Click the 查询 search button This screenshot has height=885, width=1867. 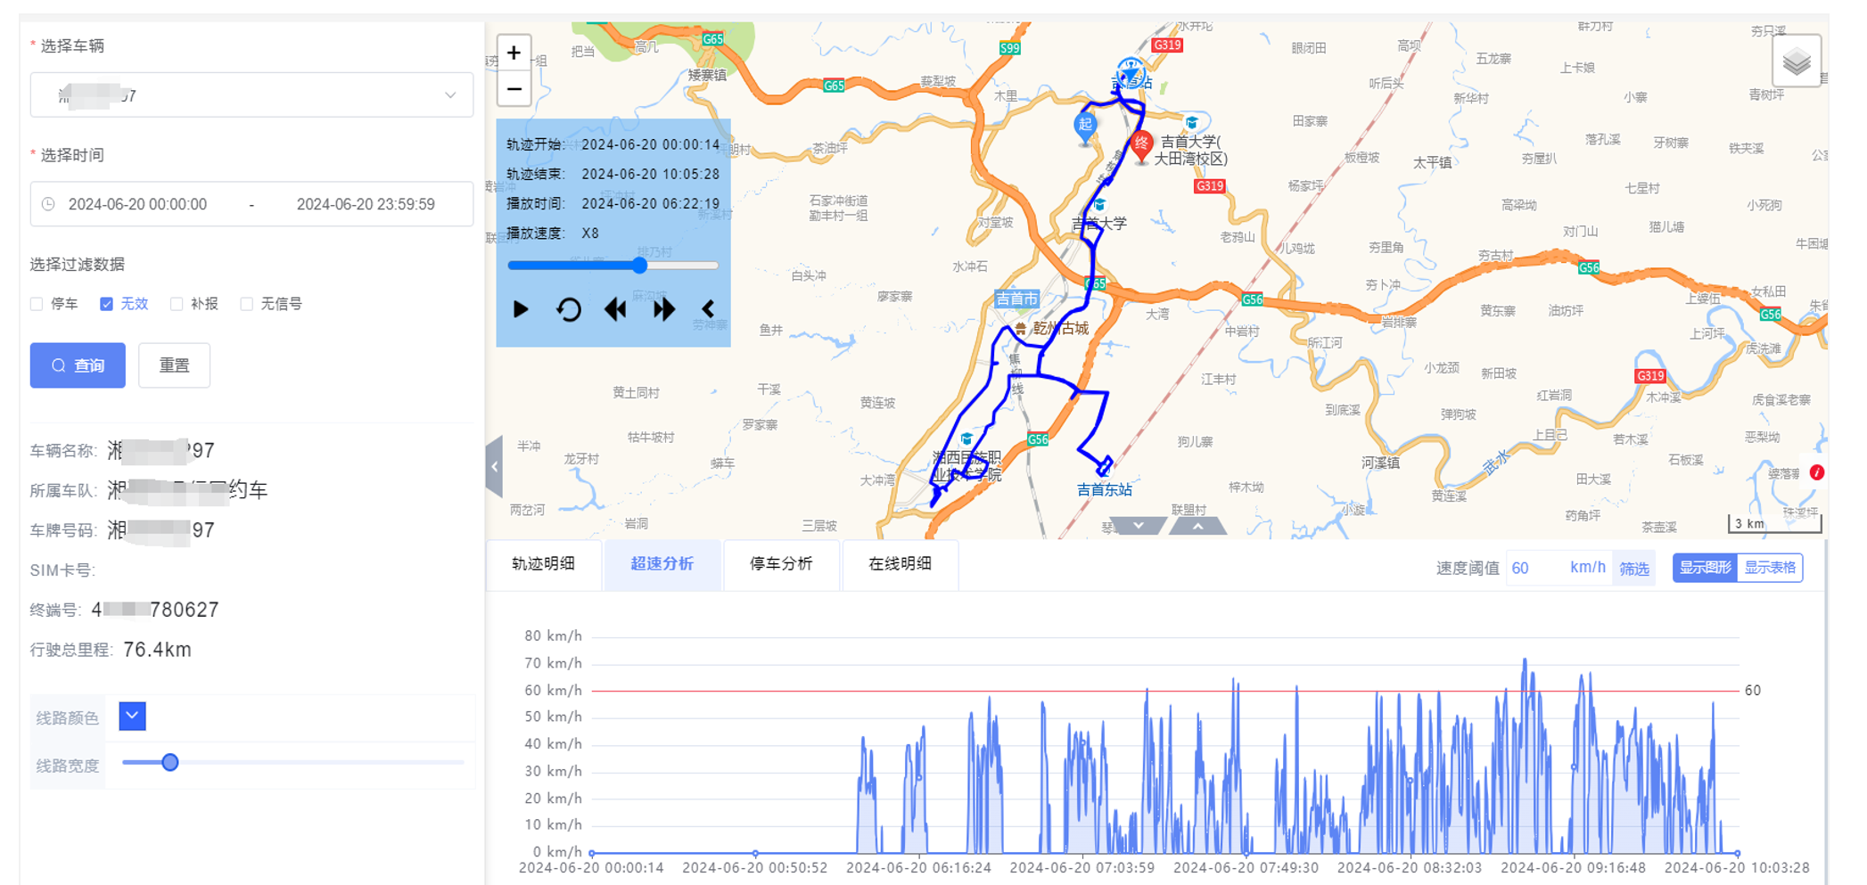click(x=78, y=365)
